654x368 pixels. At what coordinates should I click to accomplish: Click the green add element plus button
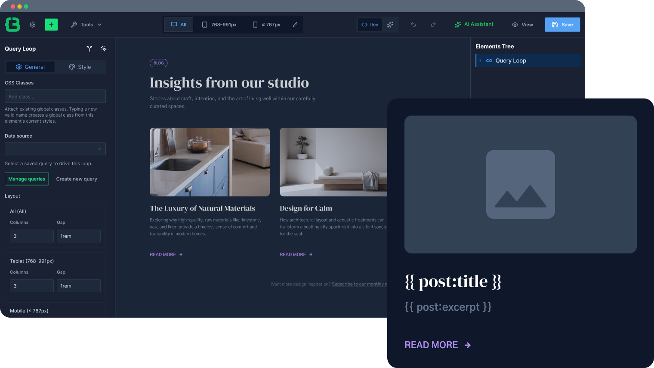coord(51,25)
